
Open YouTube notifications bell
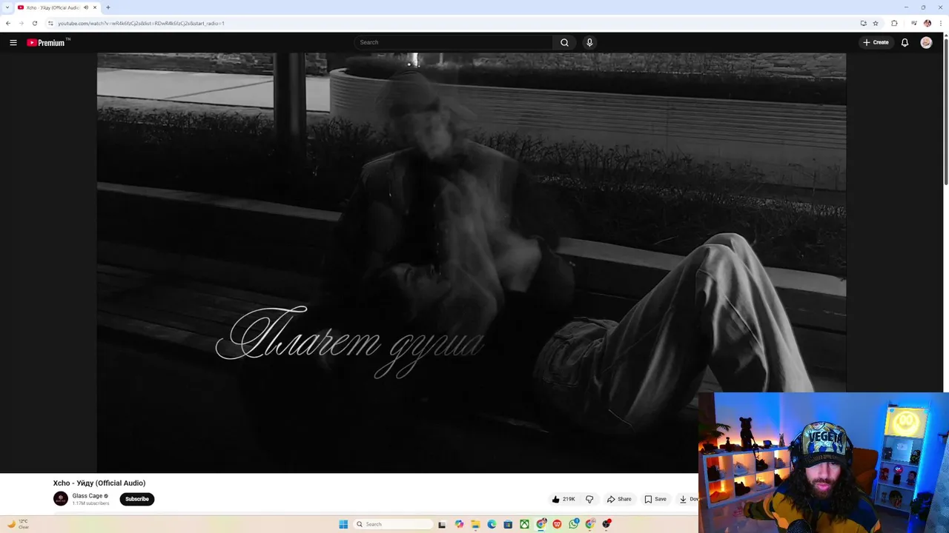pos(905,42)
